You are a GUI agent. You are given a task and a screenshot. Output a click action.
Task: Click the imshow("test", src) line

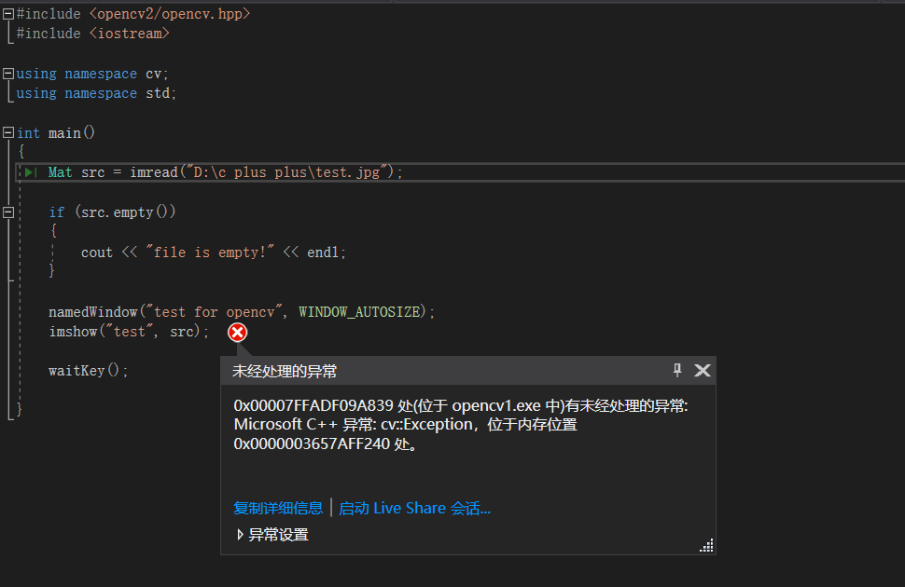point(129,332)
